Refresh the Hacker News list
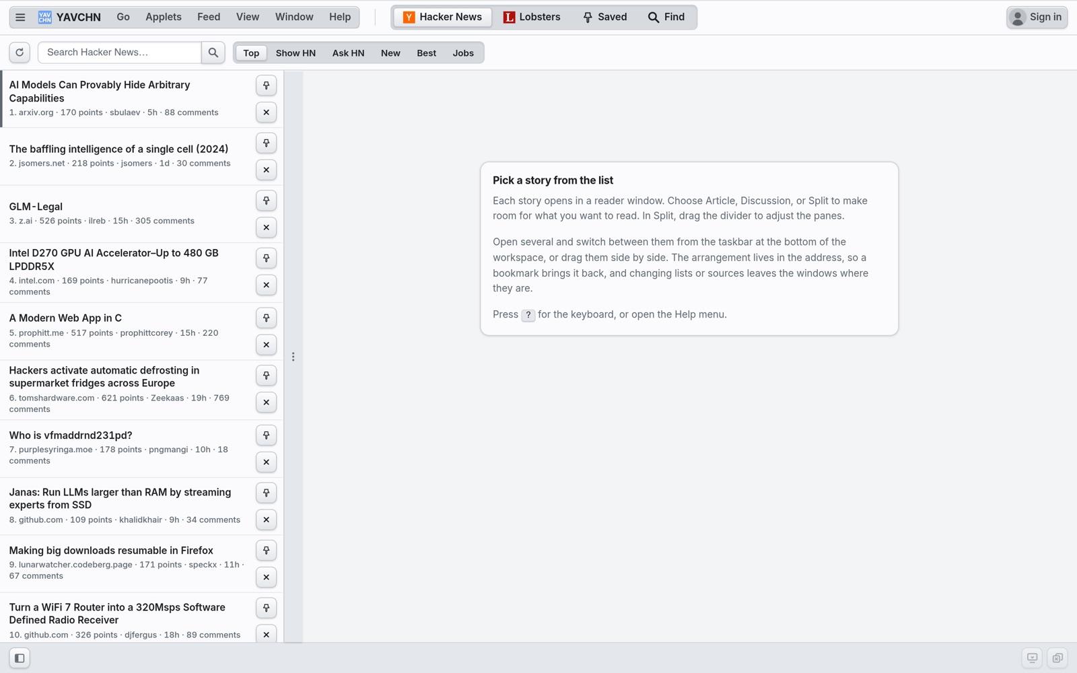This screenshot has height=673, width=1077. 20,52
